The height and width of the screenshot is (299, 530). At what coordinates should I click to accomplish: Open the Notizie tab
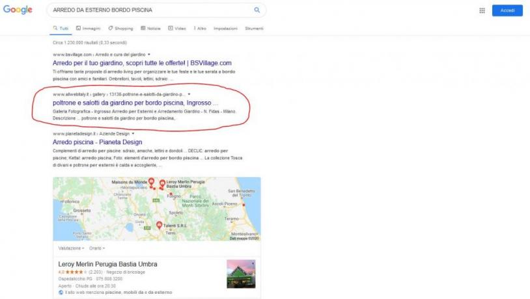(x=150, y=29)
